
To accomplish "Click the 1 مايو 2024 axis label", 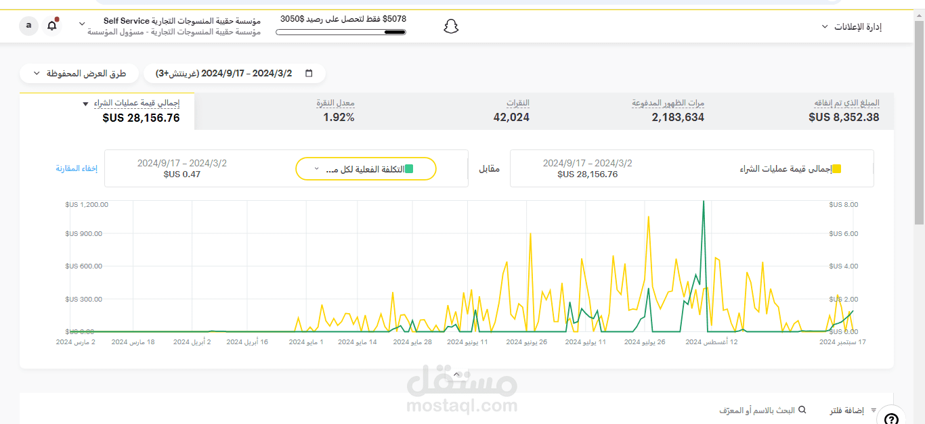I will [x=306, y=342].
